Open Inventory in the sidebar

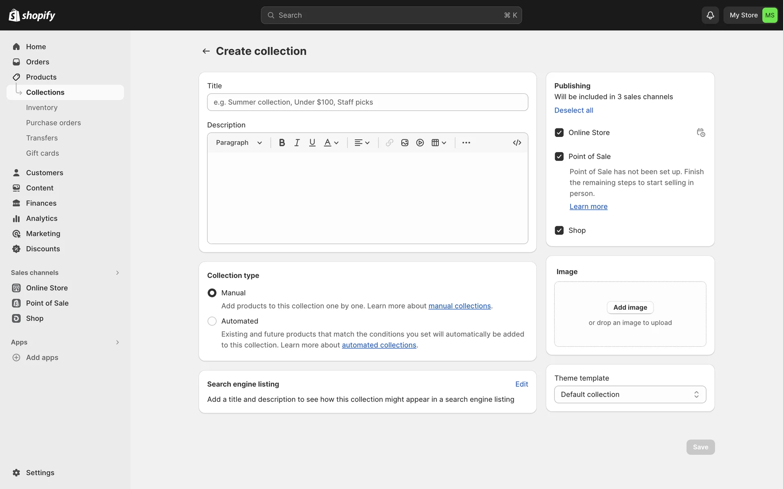[42, 108]
